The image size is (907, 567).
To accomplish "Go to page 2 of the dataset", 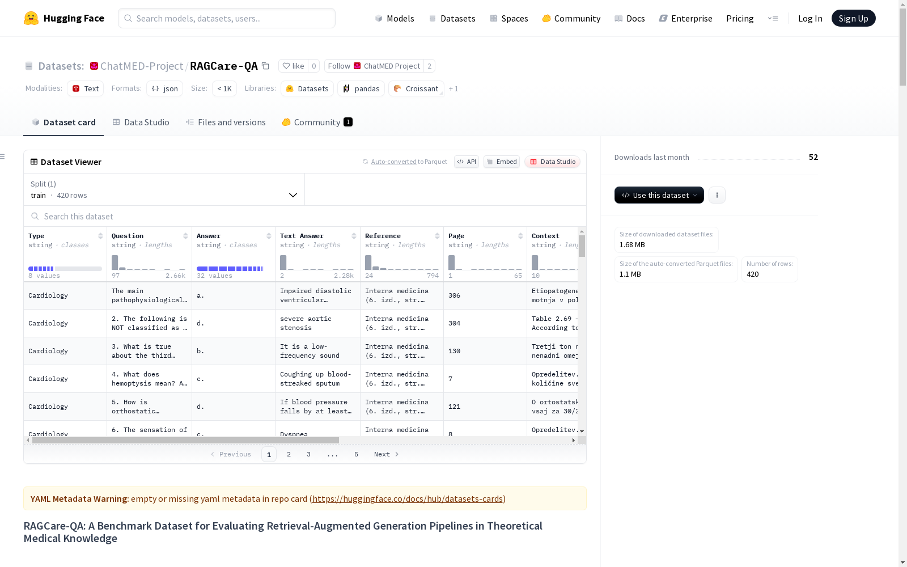I will pyautogui.click(x=289, y=454).
